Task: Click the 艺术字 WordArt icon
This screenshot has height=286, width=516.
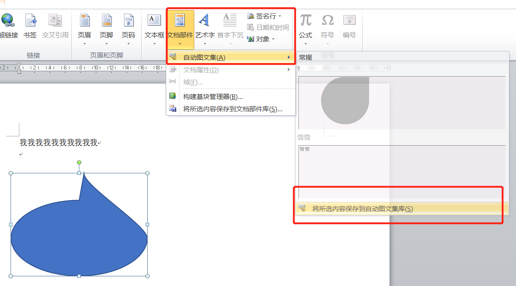Action: (x=204, y=20)
